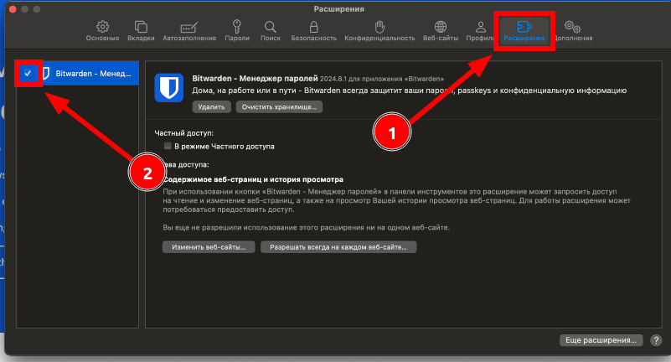Select the Bitwarden row in the extensions list
This screenshot has width=671, height=362.
pos(88,74)
